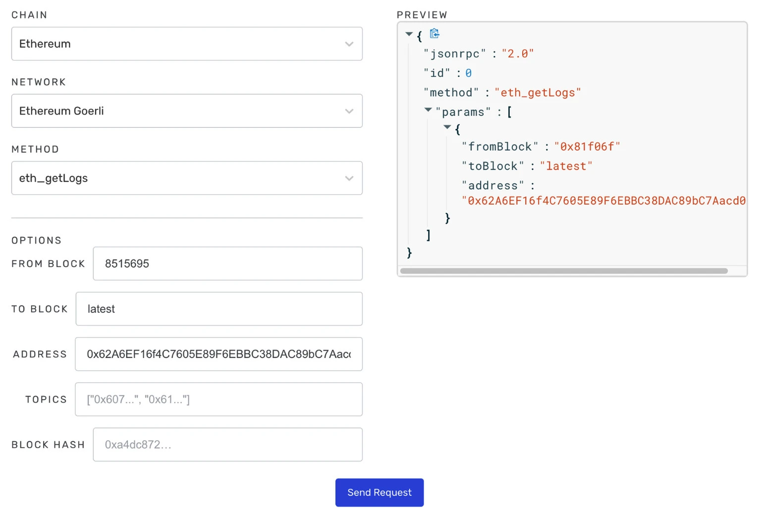Image resolution: width=760 pixels, height=513 pixels.
Task: Send the request with Send Request button
Action: pyautogui.click(x=380, y=492)
